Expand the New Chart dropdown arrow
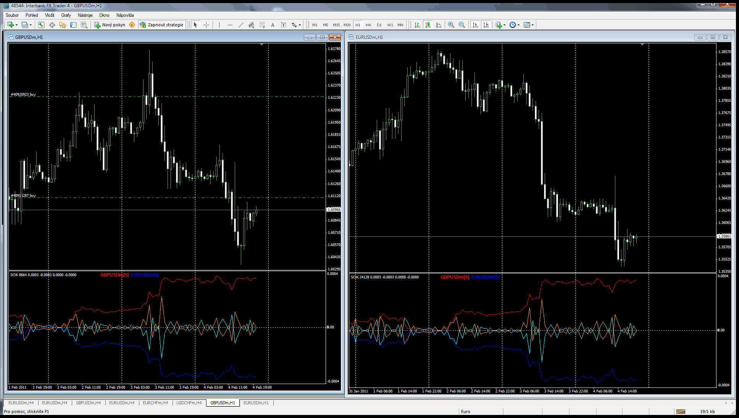Image resolution: width=739 pixels, height=418 pixels. tap(16, 25)
